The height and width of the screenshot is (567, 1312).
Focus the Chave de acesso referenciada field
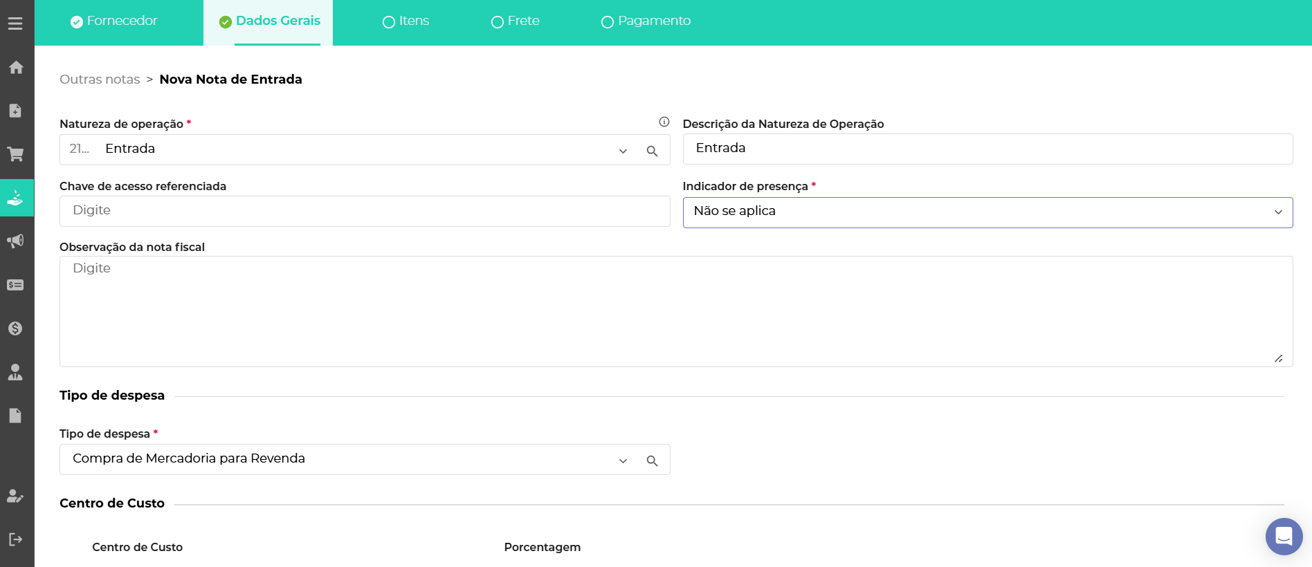[x=365, y=211]
